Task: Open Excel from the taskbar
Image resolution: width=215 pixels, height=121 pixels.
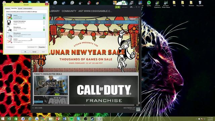Action: pyautogui.click(x=9, y=119)
